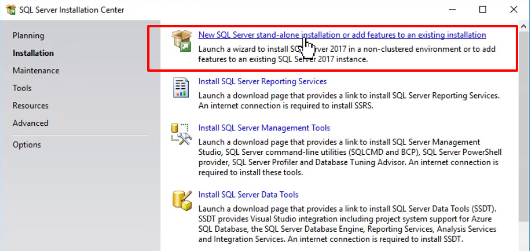Click the description mentioning SSDT Visual Studio integration
This screenshot has height=251, width=530.
[x=347, y=224]
